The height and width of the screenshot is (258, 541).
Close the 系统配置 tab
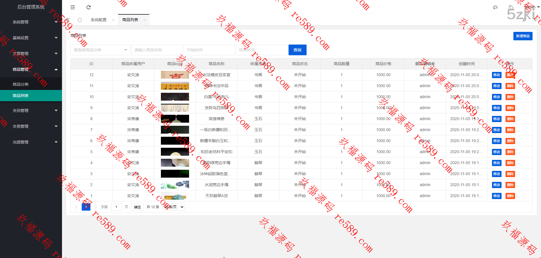(113, 20)
